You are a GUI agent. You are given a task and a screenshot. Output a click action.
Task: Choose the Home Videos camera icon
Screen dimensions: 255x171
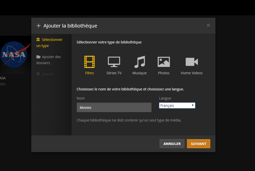point(192,62)
